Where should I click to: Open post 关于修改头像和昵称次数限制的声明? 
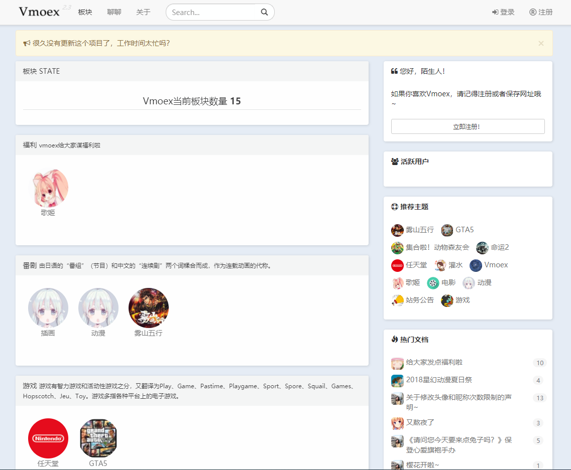point(459,402)
